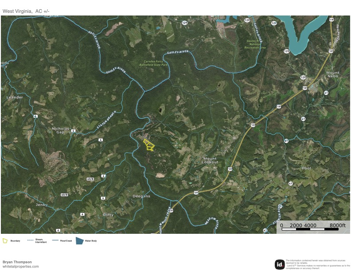Click the yellow Boundary polygon legend icon

[x=5, y=241]
